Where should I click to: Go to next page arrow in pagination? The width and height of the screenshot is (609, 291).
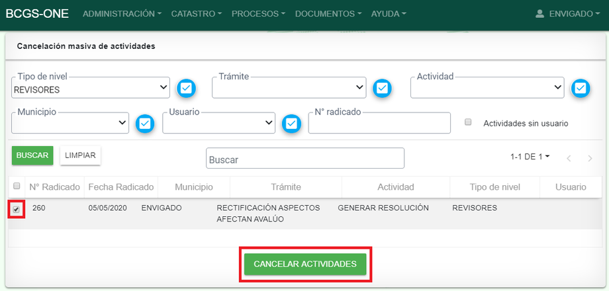(588, 158)
